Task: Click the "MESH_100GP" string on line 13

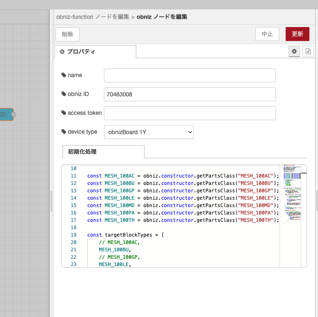Action: pos(256,191)
